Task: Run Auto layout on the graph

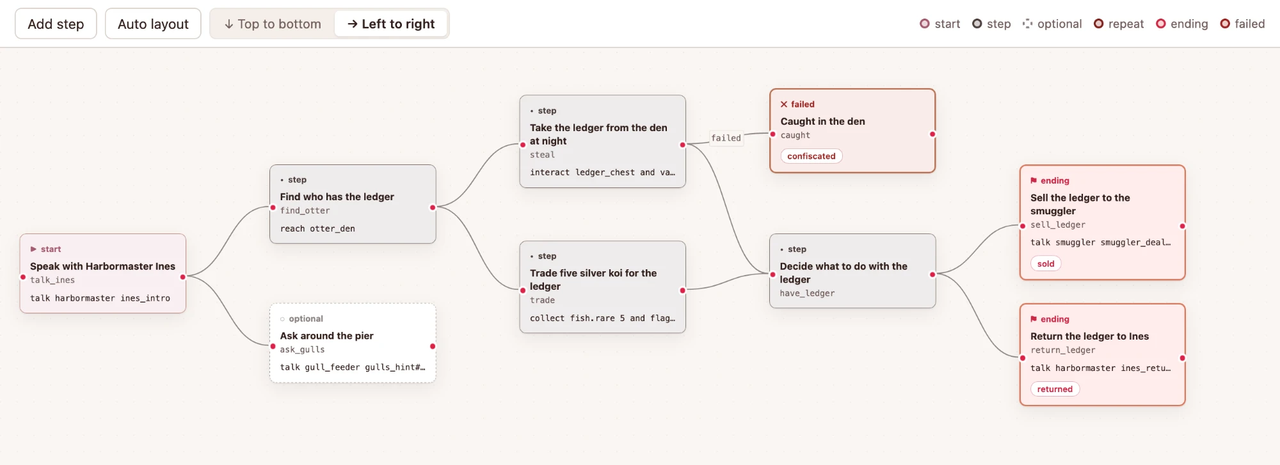Action: pyautogui.click(x=153, y=24)
